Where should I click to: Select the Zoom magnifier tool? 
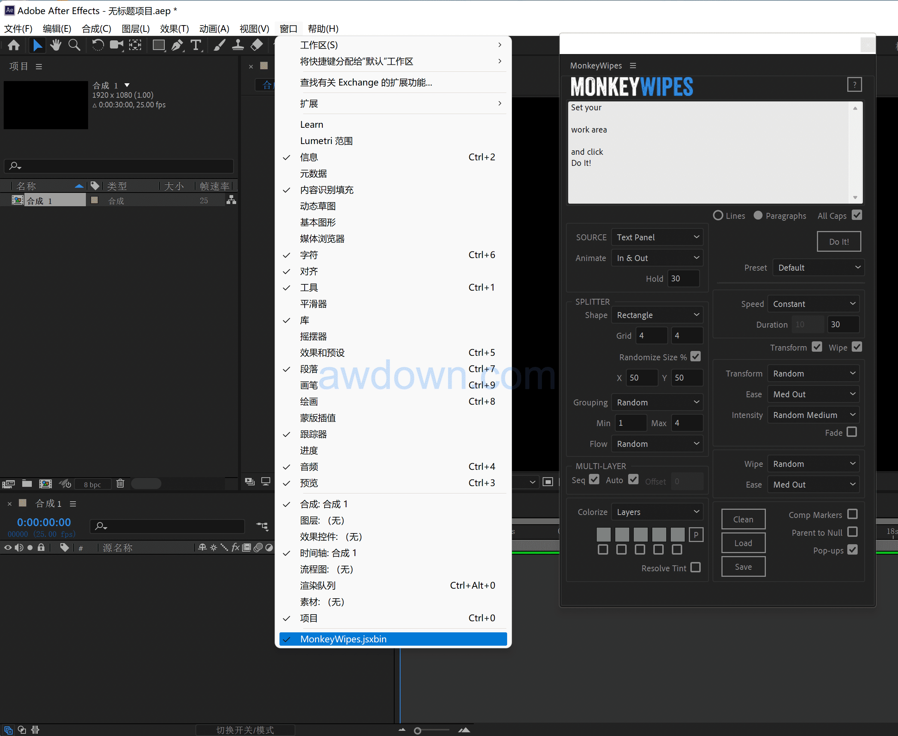[74, 45]
